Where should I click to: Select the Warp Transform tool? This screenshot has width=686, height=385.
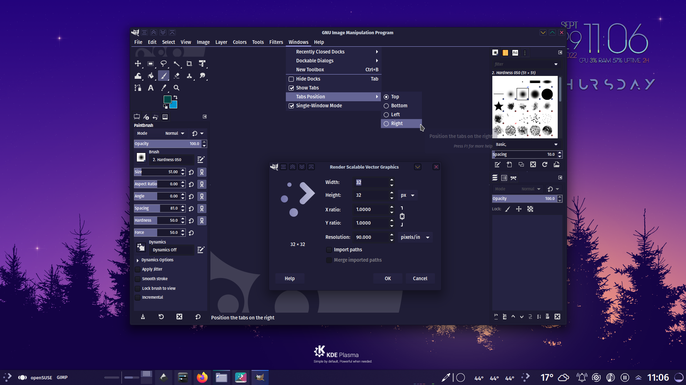coord(138,76)
